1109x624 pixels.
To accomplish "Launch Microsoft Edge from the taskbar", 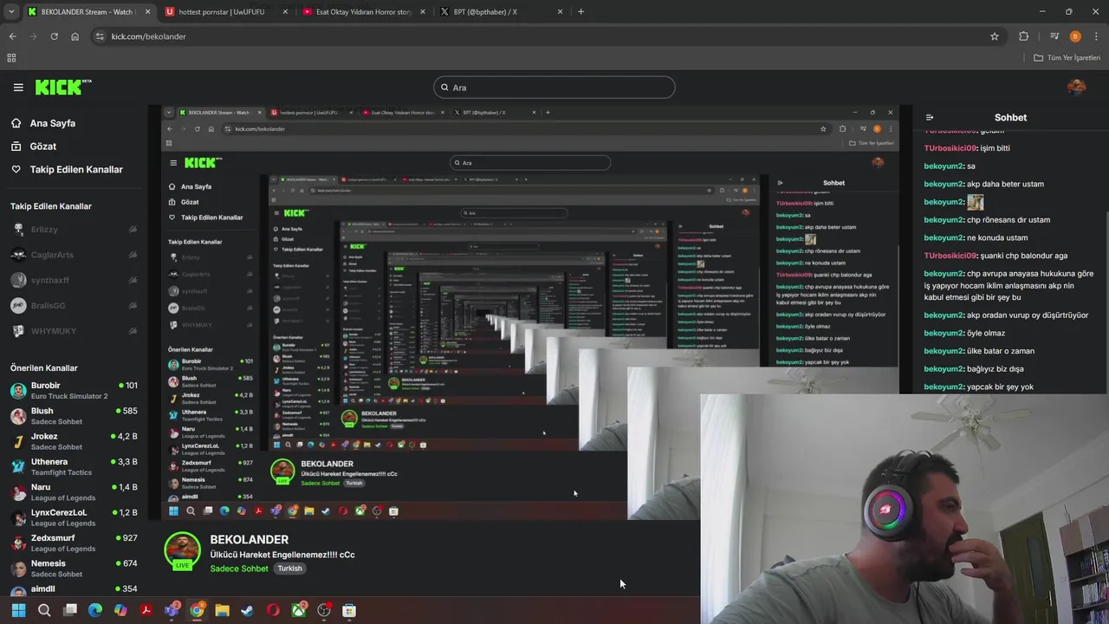I will coord(95,610).
